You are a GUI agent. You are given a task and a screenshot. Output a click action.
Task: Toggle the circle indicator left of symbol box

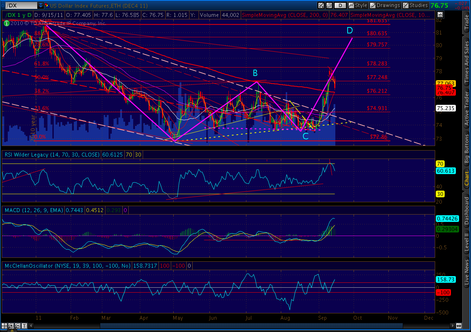click(x=3, y=6)
